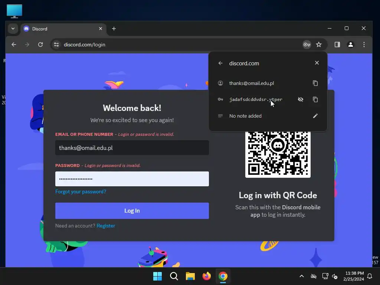The image size is (380, 285).
Task: Click the password manager key icon
Action: click(x=307, y=45)
